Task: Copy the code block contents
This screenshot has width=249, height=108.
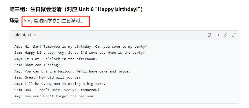Action: click(x=209, y=35)
